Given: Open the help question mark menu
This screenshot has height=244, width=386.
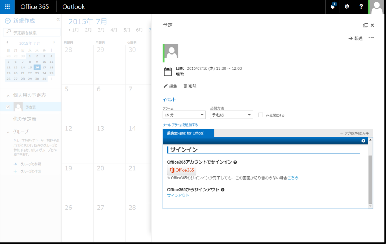Looking at the screenshot, I should click(361, 6).
